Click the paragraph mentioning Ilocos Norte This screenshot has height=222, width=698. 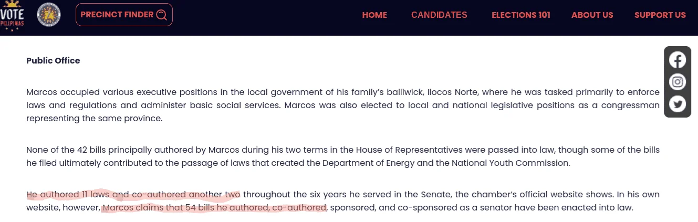pos(343,105)
